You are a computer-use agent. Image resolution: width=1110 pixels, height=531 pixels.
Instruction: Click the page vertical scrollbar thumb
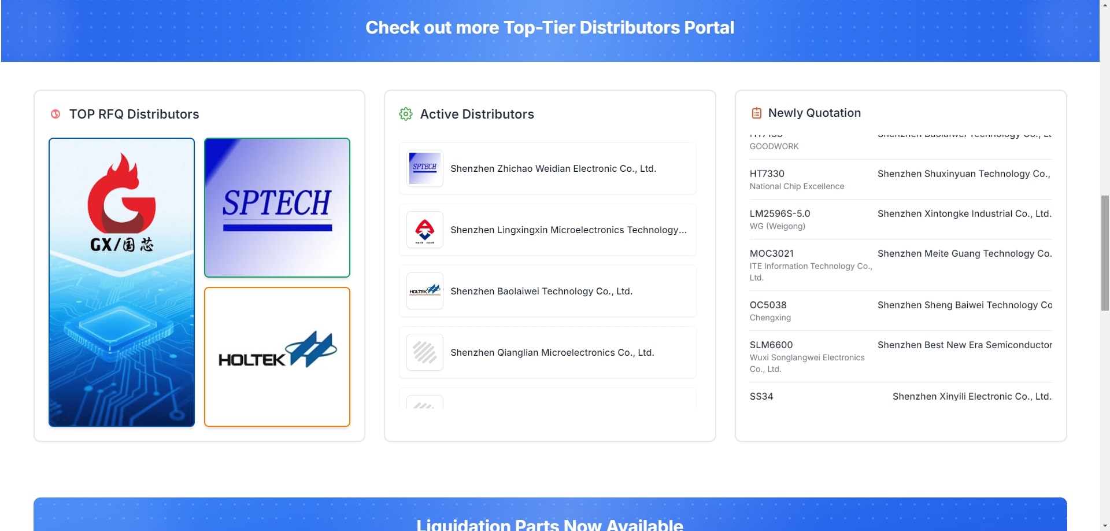1105,253
